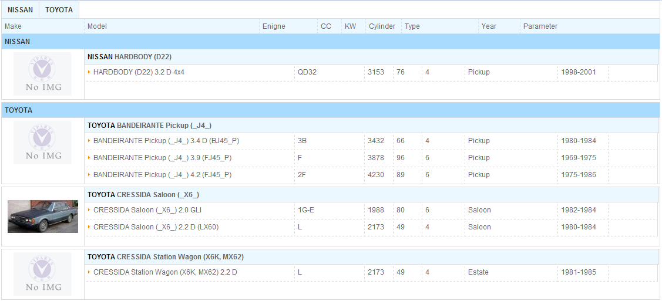This screenshot has width=662, height=301.
Task: Select CRESSIDA Station Wagon 2.2 D entry
Action: tap(165, 272)
